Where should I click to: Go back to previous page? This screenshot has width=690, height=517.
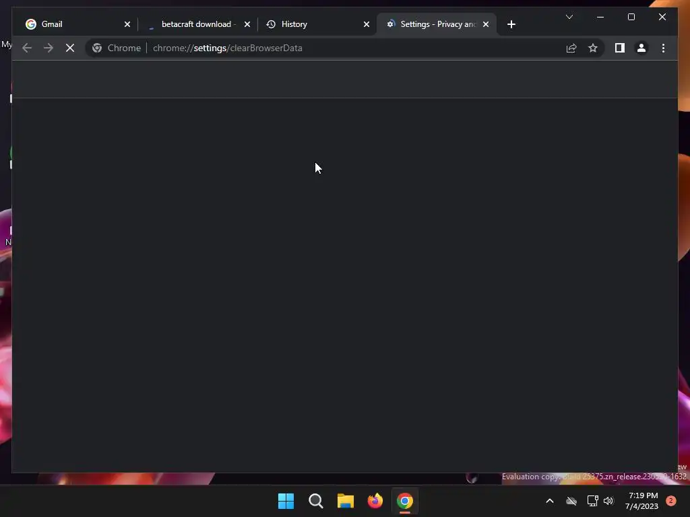27,48
